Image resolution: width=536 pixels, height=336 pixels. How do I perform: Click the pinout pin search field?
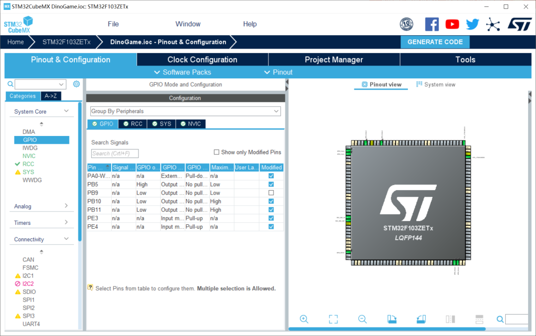coord(517,319)
